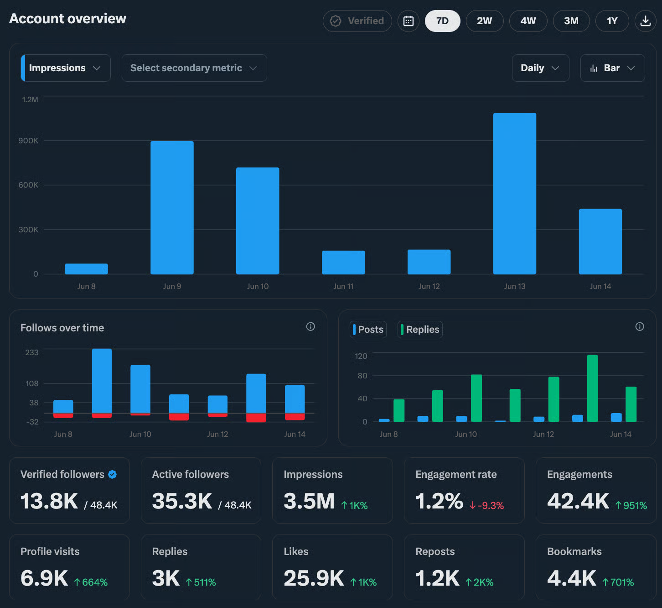
Task: Select the Jun 14 impressions bar
Action: 600,241
